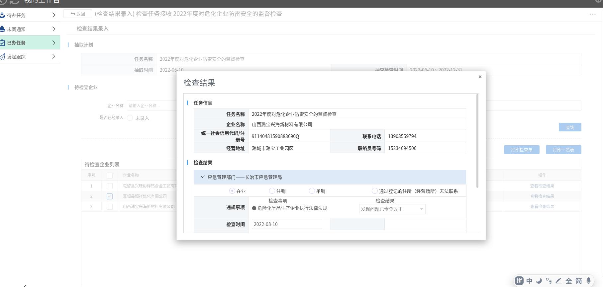Toggle the 全 full-width icon in IME toolbar
This screenshot has height=287, width=603.
click(x=569, y=281)
